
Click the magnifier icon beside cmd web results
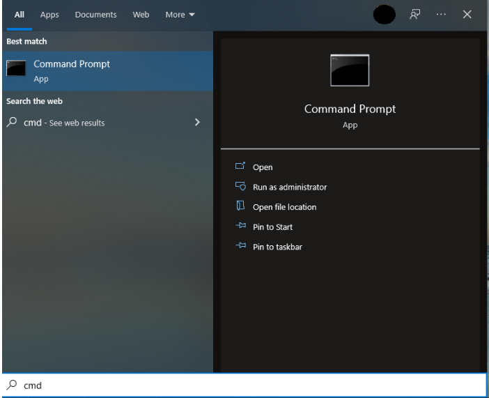point(12,122)
